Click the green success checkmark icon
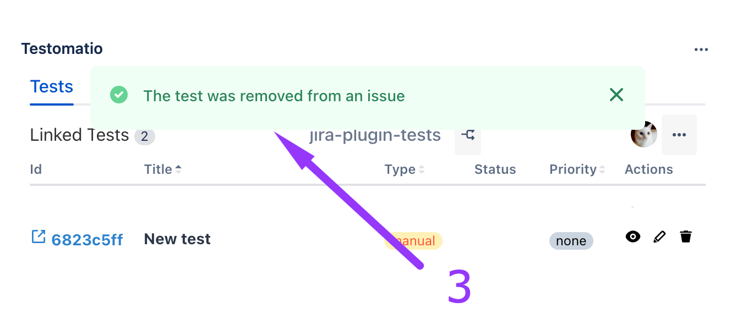The image size is (731, 330). click(119, 95)
